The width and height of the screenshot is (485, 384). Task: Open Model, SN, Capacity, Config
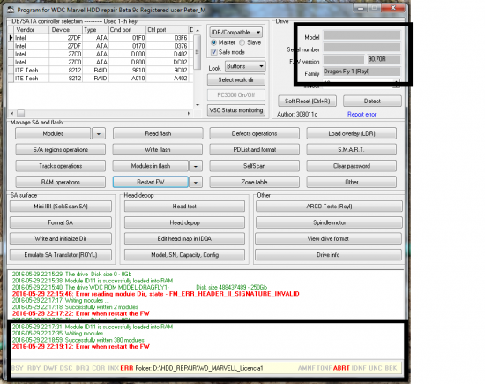pos(184,255)
